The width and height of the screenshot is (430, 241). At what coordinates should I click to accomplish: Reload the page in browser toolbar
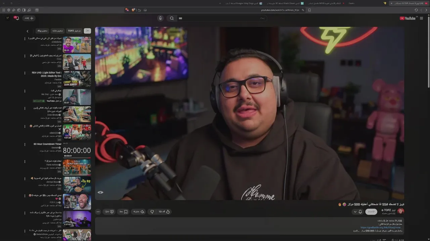pyautogui.click(x=416, y=10)
